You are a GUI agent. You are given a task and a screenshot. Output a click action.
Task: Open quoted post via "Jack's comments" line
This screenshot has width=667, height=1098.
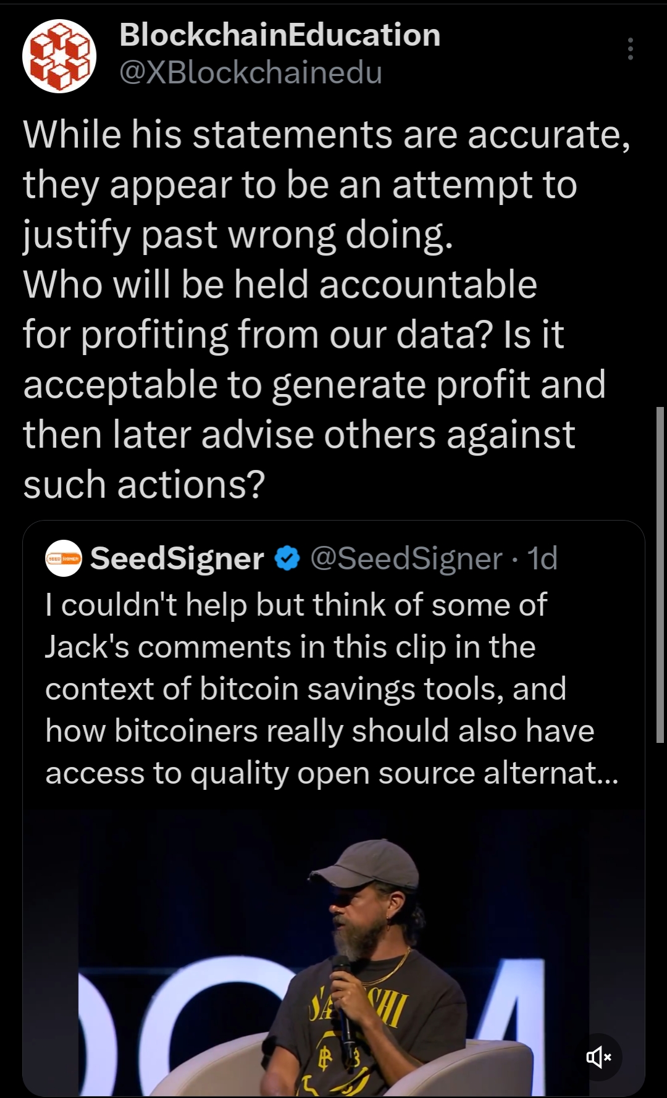290,647
